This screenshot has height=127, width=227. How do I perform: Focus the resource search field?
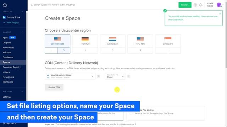pyautogui.click(x=54, y=5)
